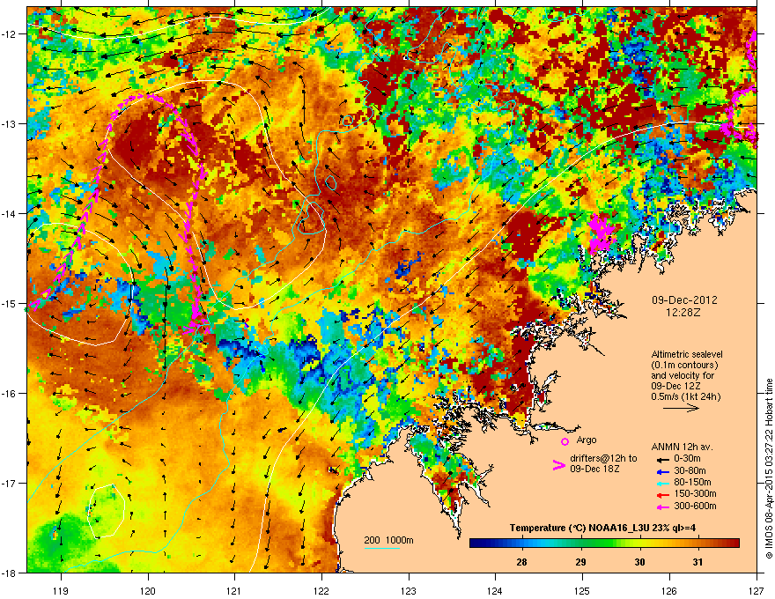Click the '300-600m' depth label
775x599 pixels.
(x=695, y=506)
